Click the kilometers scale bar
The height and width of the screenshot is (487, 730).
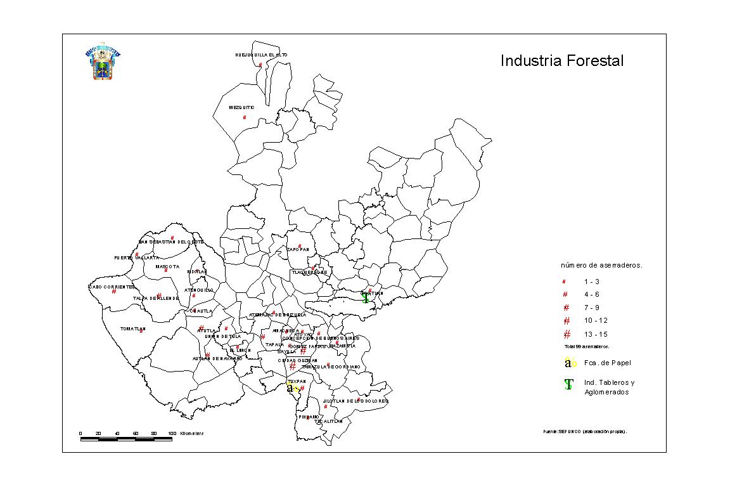coord(126,438)
